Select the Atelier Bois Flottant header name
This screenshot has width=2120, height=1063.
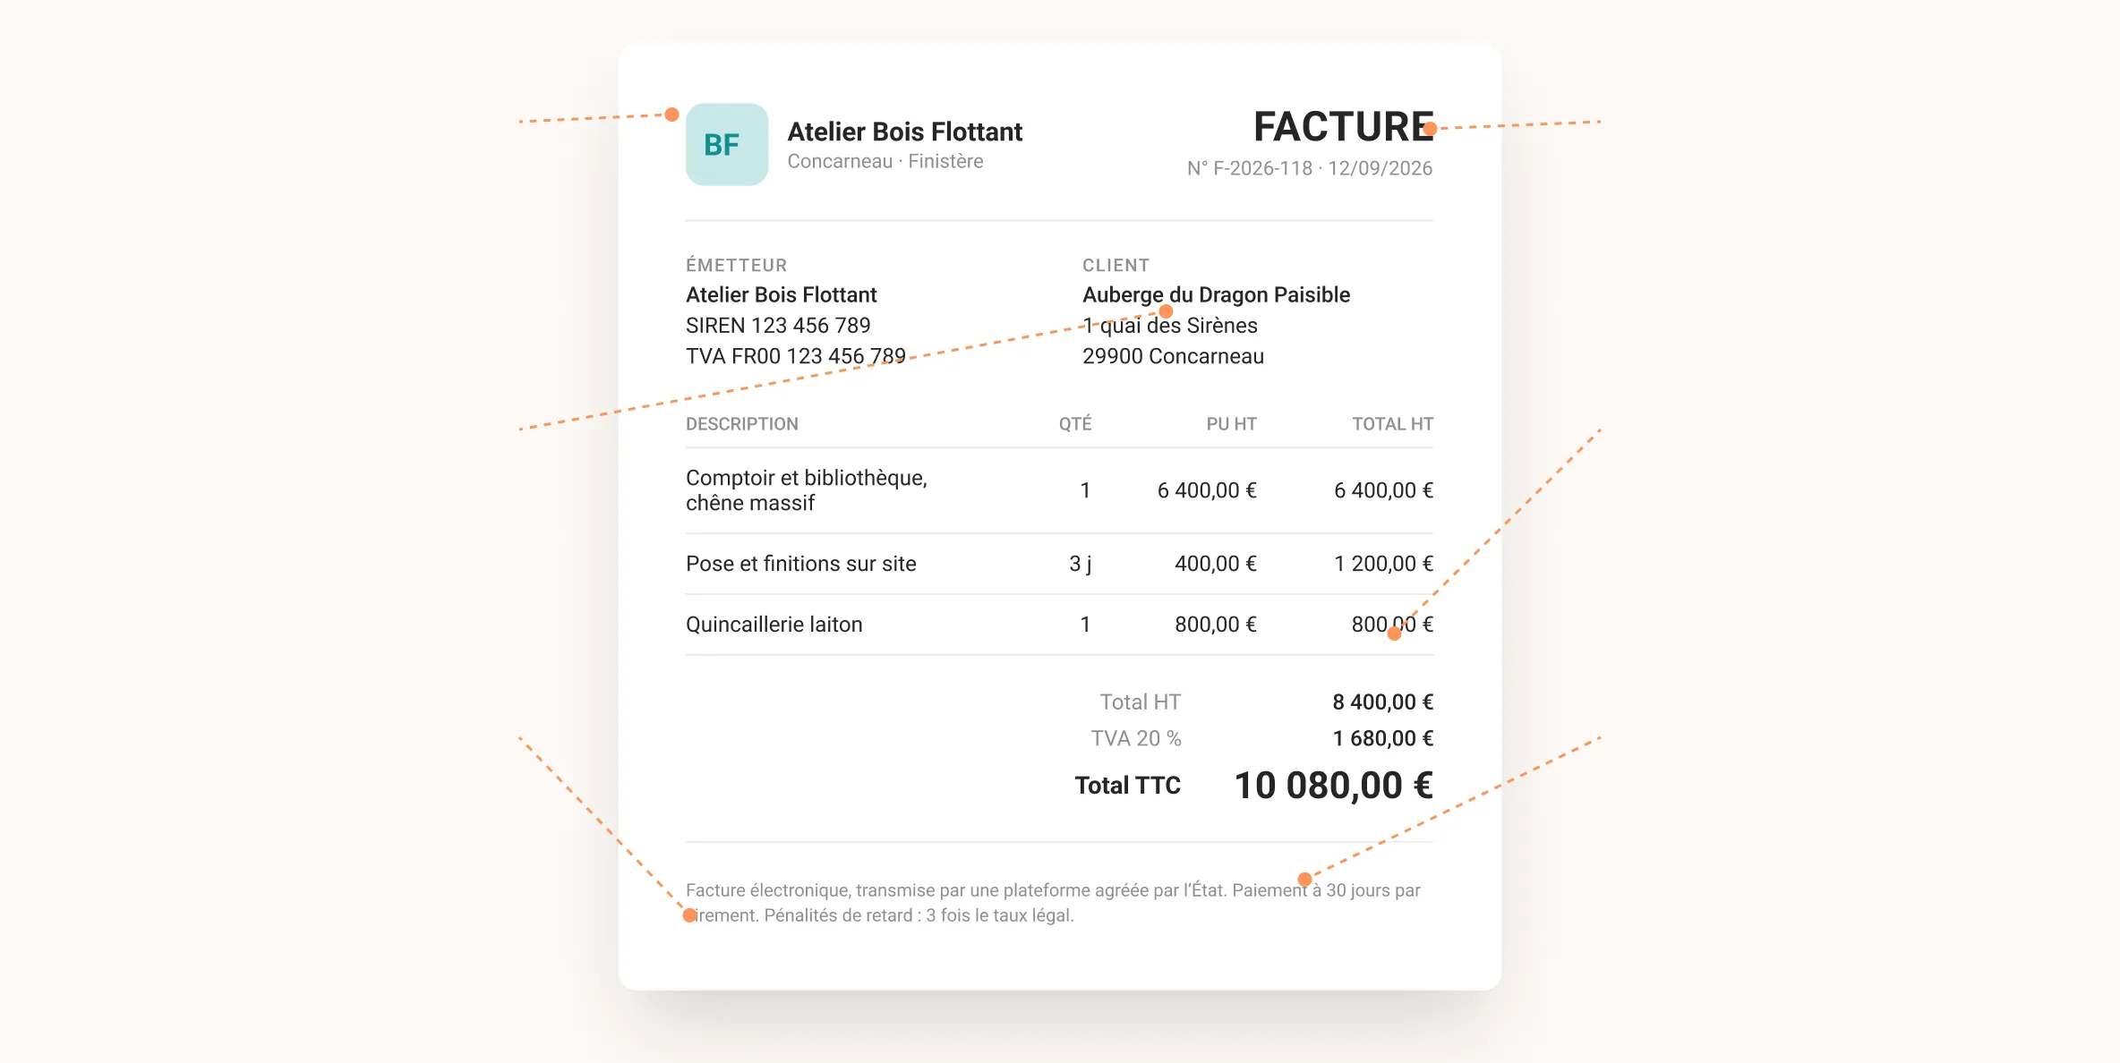pyautogui.click(x=904, y=132)
